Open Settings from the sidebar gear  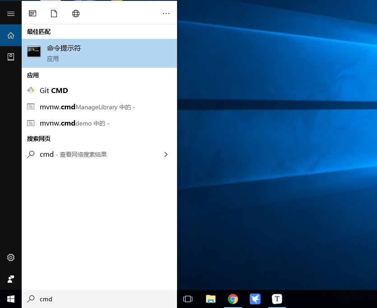(x=10, y=257)
